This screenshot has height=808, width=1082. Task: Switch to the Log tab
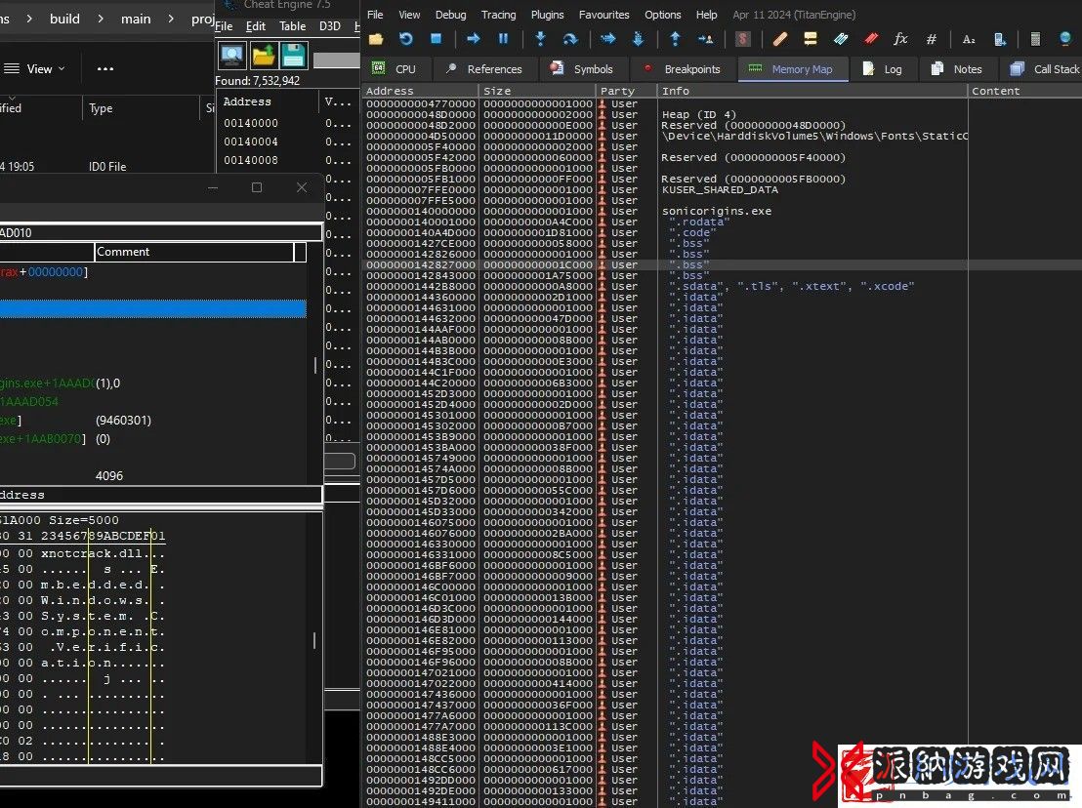click(x=883, y=69)
